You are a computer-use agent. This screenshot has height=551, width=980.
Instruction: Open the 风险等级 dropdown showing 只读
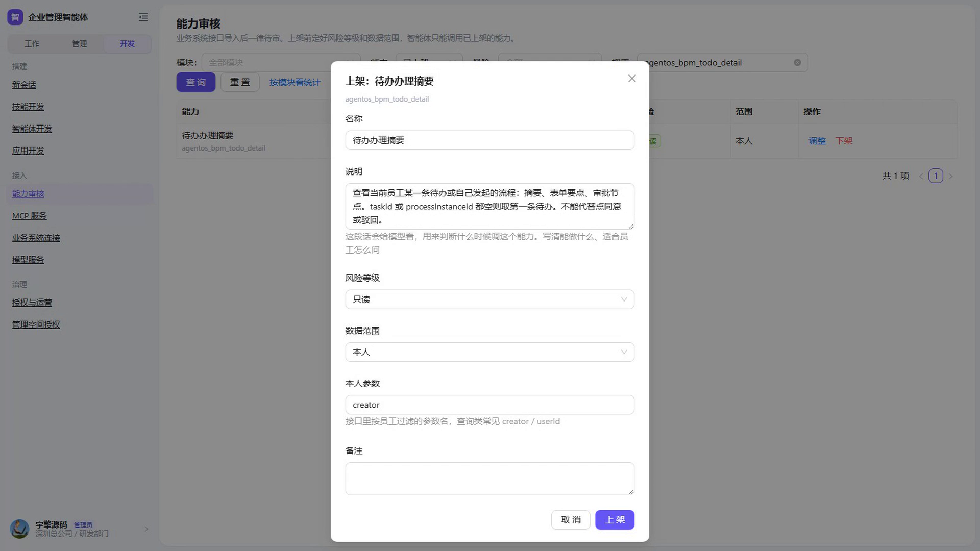click(x=489, y=299)
